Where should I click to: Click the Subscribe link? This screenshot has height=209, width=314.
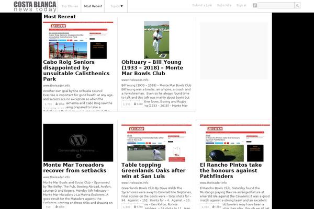point(224,5)
